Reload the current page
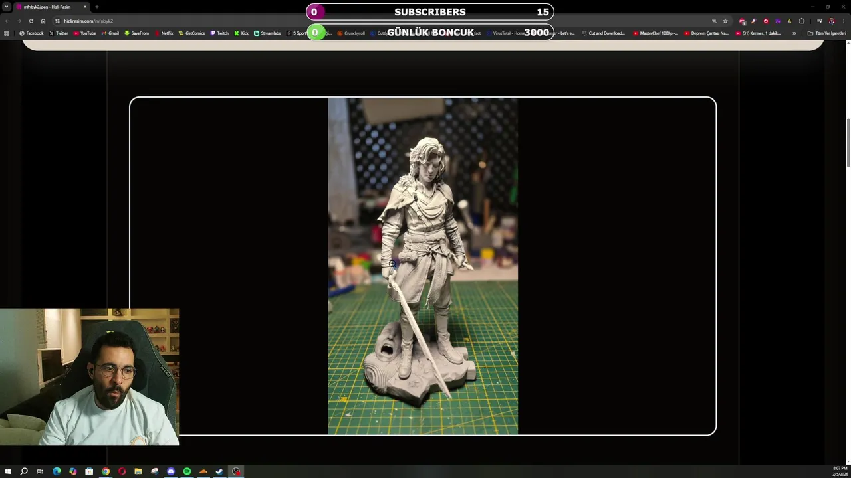This screenshot has height=478, width=851. pos(31,21)
